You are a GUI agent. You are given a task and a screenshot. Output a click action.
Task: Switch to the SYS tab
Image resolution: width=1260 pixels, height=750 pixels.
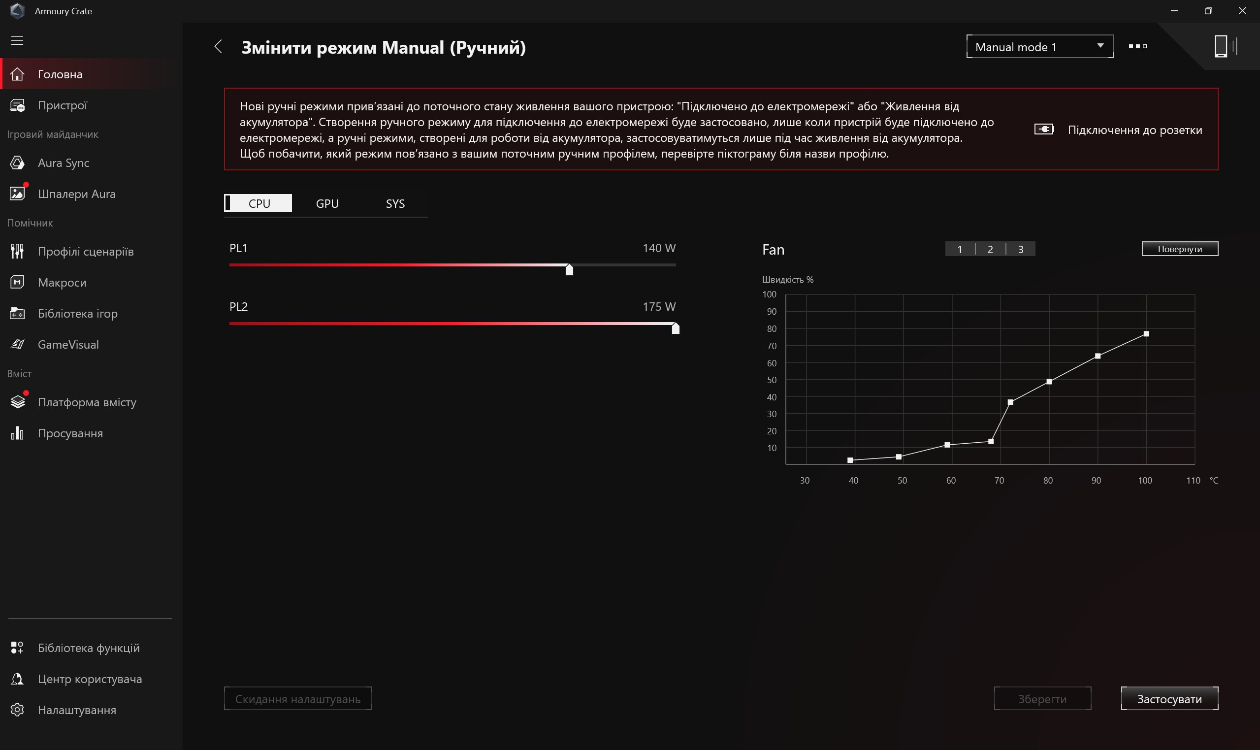click(x=395, y=203)
